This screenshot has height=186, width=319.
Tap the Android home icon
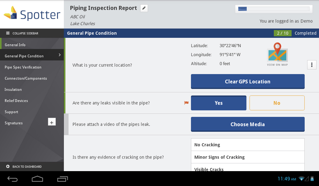[x=37, y=179]
